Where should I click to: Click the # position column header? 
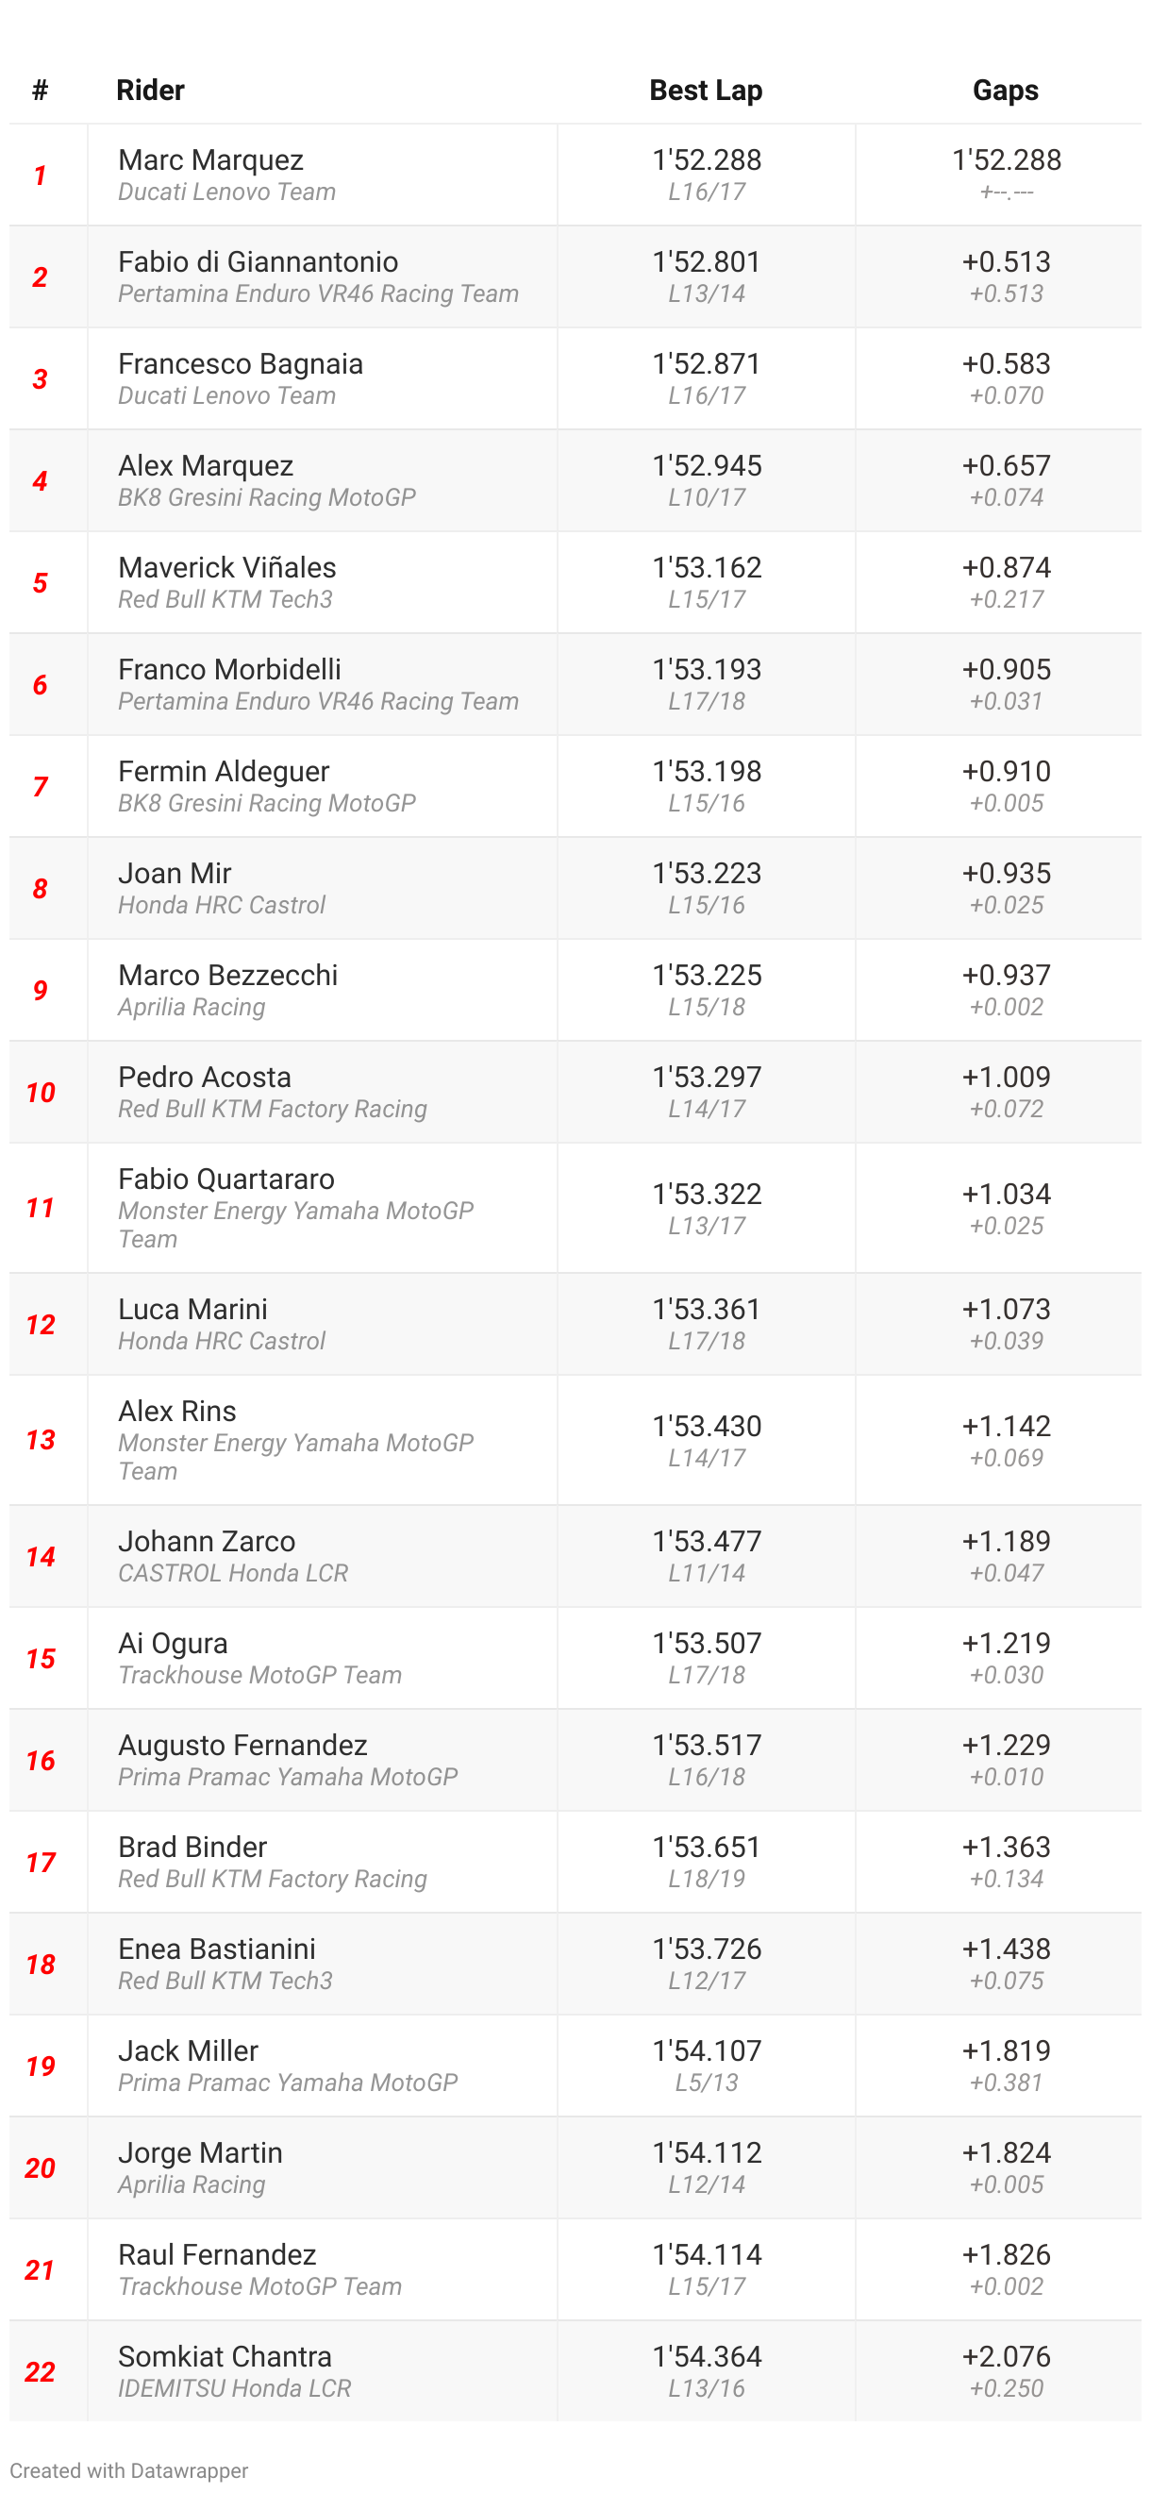[40, 90]
